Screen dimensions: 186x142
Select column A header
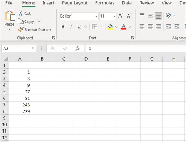[x=20, y=59]
